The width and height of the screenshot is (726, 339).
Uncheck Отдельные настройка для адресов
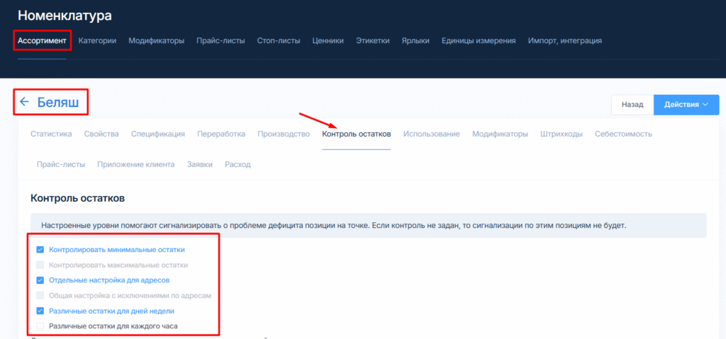tap(40, 280)
